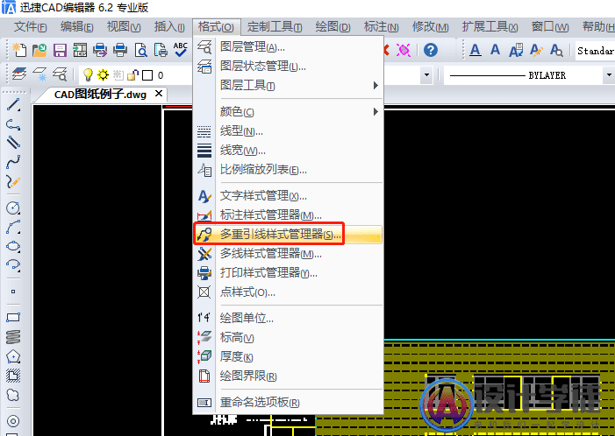615x436 pixels.
Task: Open the 标注 menu
Action: coord(381,27)
